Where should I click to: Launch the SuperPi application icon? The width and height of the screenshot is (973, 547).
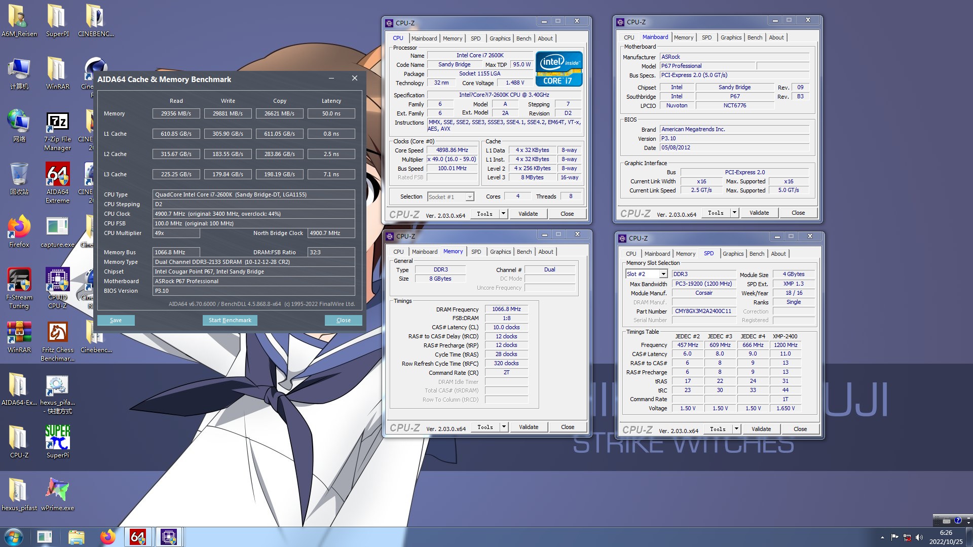pyautogui.click(x=57, y=442)
